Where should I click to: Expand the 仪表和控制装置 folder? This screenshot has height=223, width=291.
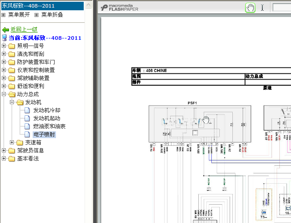[x=4, y=70]
